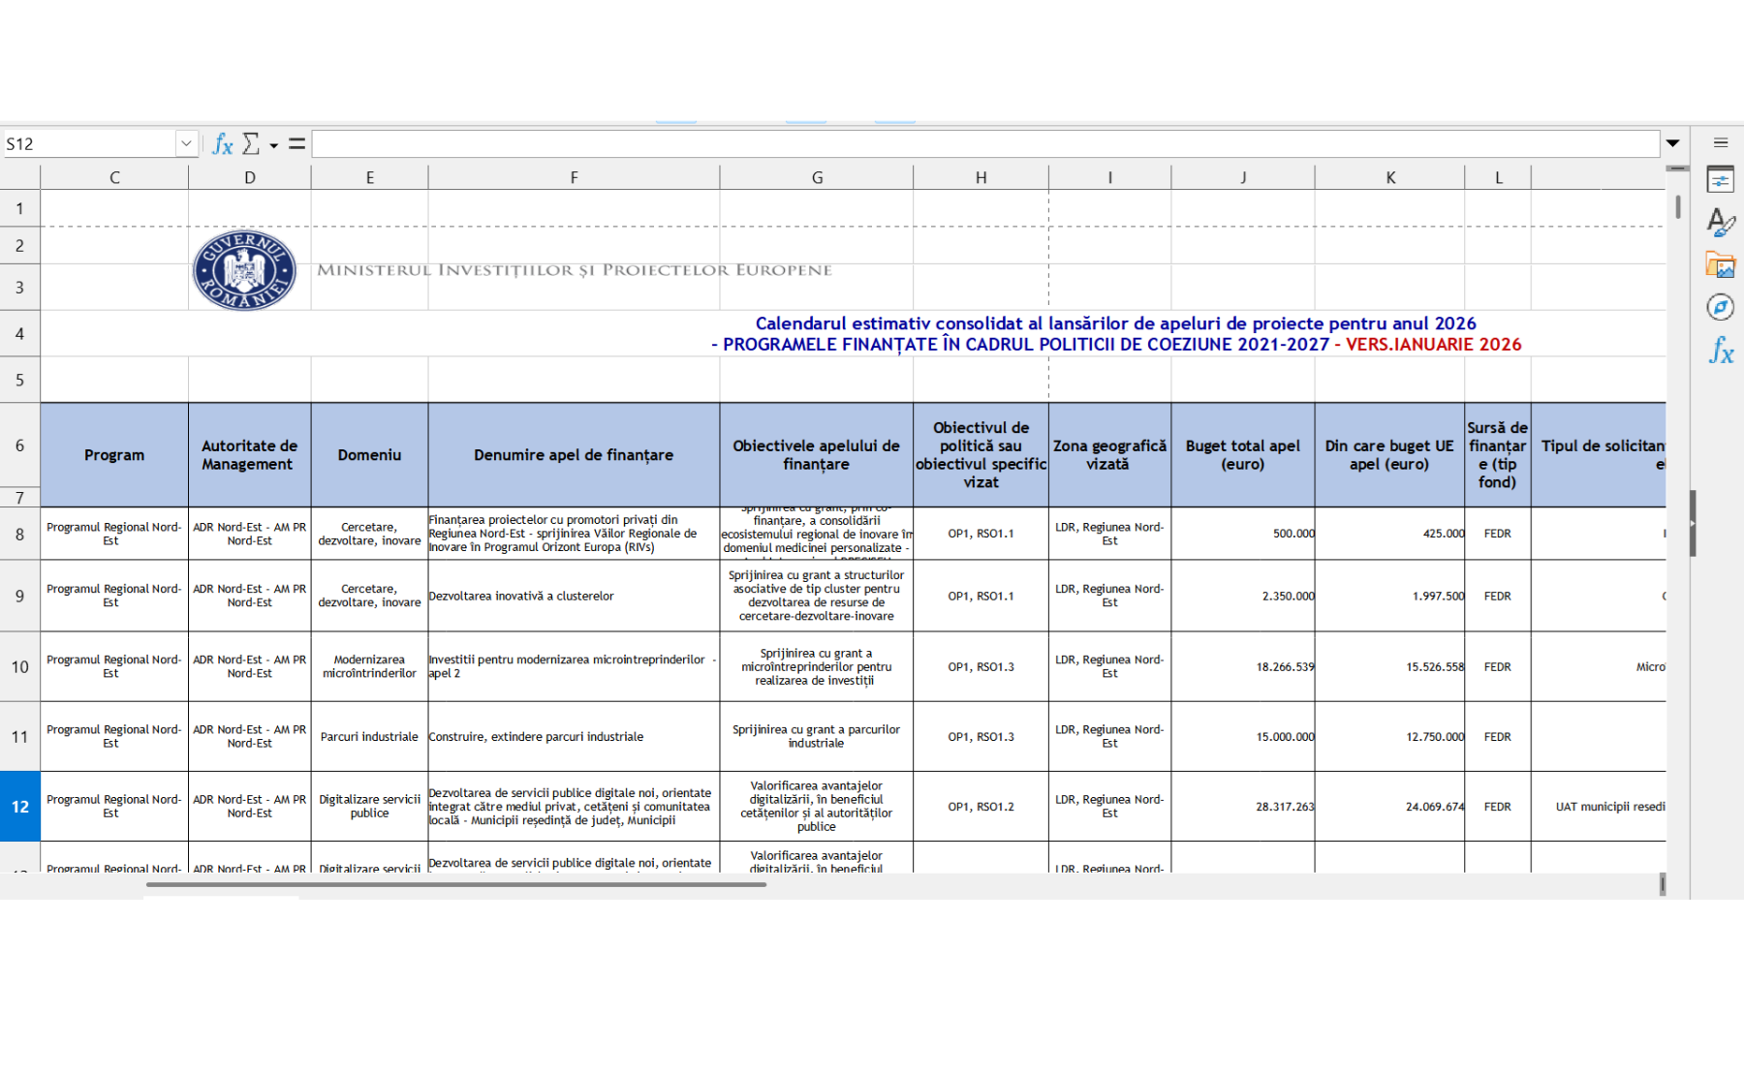The image size is (1744, 1074).
Task: Open Sidebar Settings via hamburger icon
Action: 1722,141
